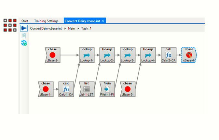Click Main in the breadcrumb path
The image size is (219, 140).
click(72, 29)
